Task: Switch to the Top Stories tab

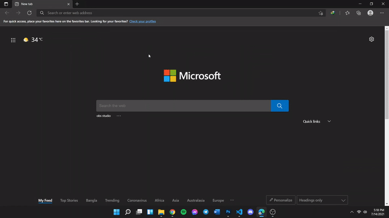Action: pos(69,200)
